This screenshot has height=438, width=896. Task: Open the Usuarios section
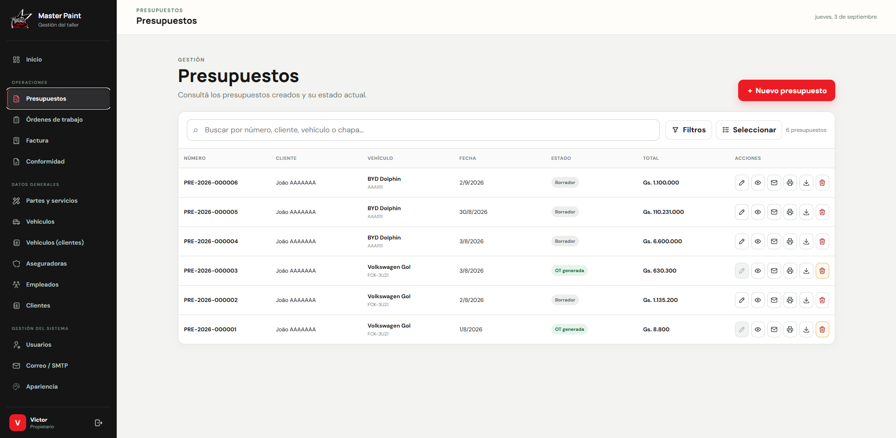tap(58, 345)
